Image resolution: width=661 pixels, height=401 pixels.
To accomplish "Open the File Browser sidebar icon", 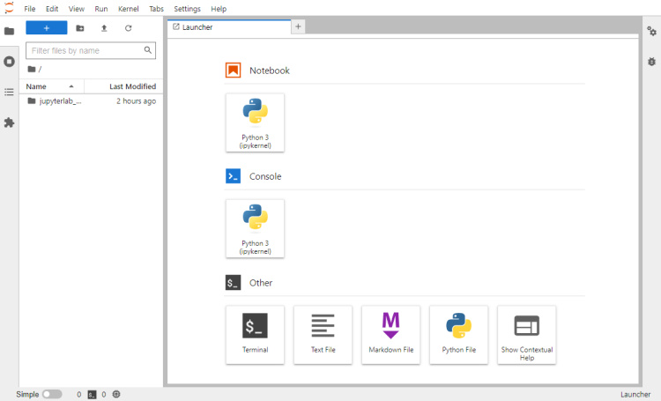I will coord(9,31).
